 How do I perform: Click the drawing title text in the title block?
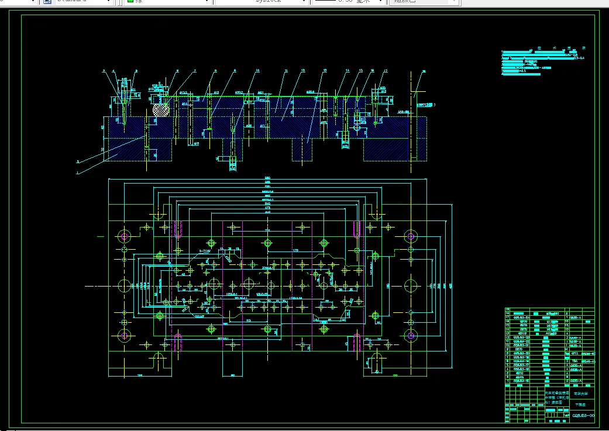point(557,398)
